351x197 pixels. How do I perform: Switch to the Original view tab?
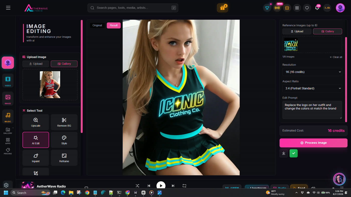(x=97, y=25)
